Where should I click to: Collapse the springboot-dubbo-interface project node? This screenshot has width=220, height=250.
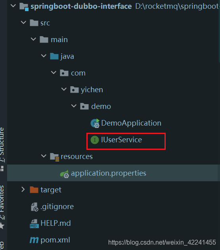(13, 6)
